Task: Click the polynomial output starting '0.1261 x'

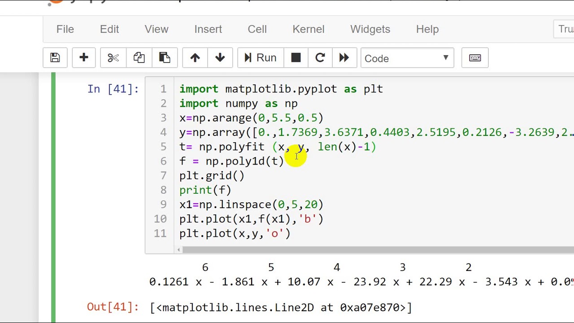Action: point(361,282)
